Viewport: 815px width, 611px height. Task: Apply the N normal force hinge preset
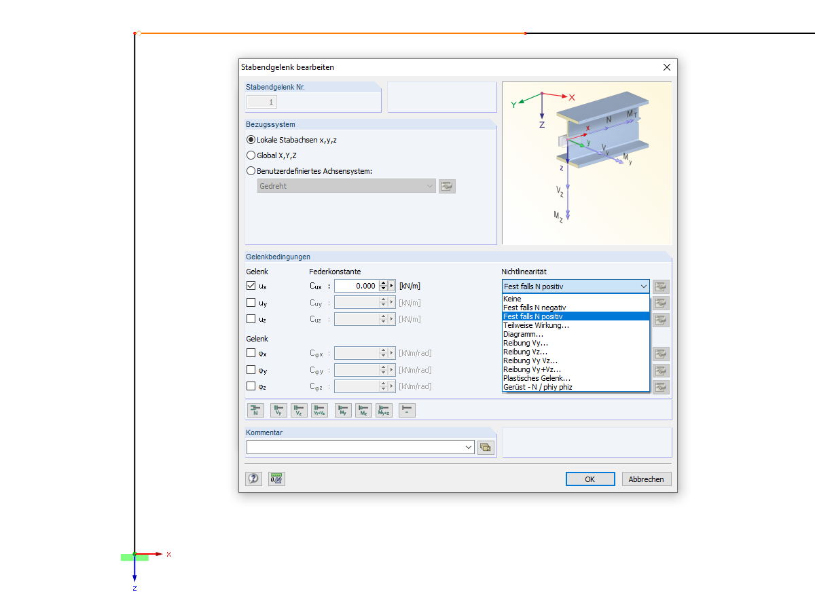click(x=255, y=410)
